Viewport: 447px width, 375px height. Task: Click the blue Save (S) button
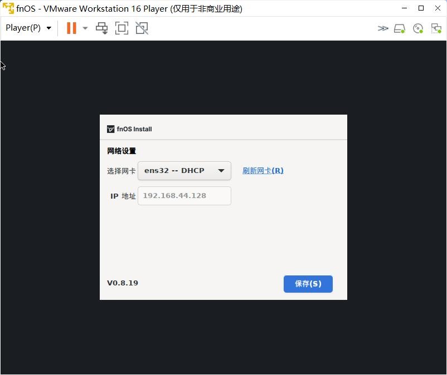tap(308, 284)
